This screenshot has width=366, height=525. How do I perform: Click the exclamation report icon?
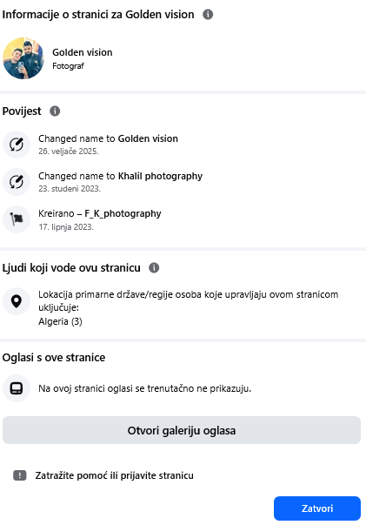(x=20, y=475)
